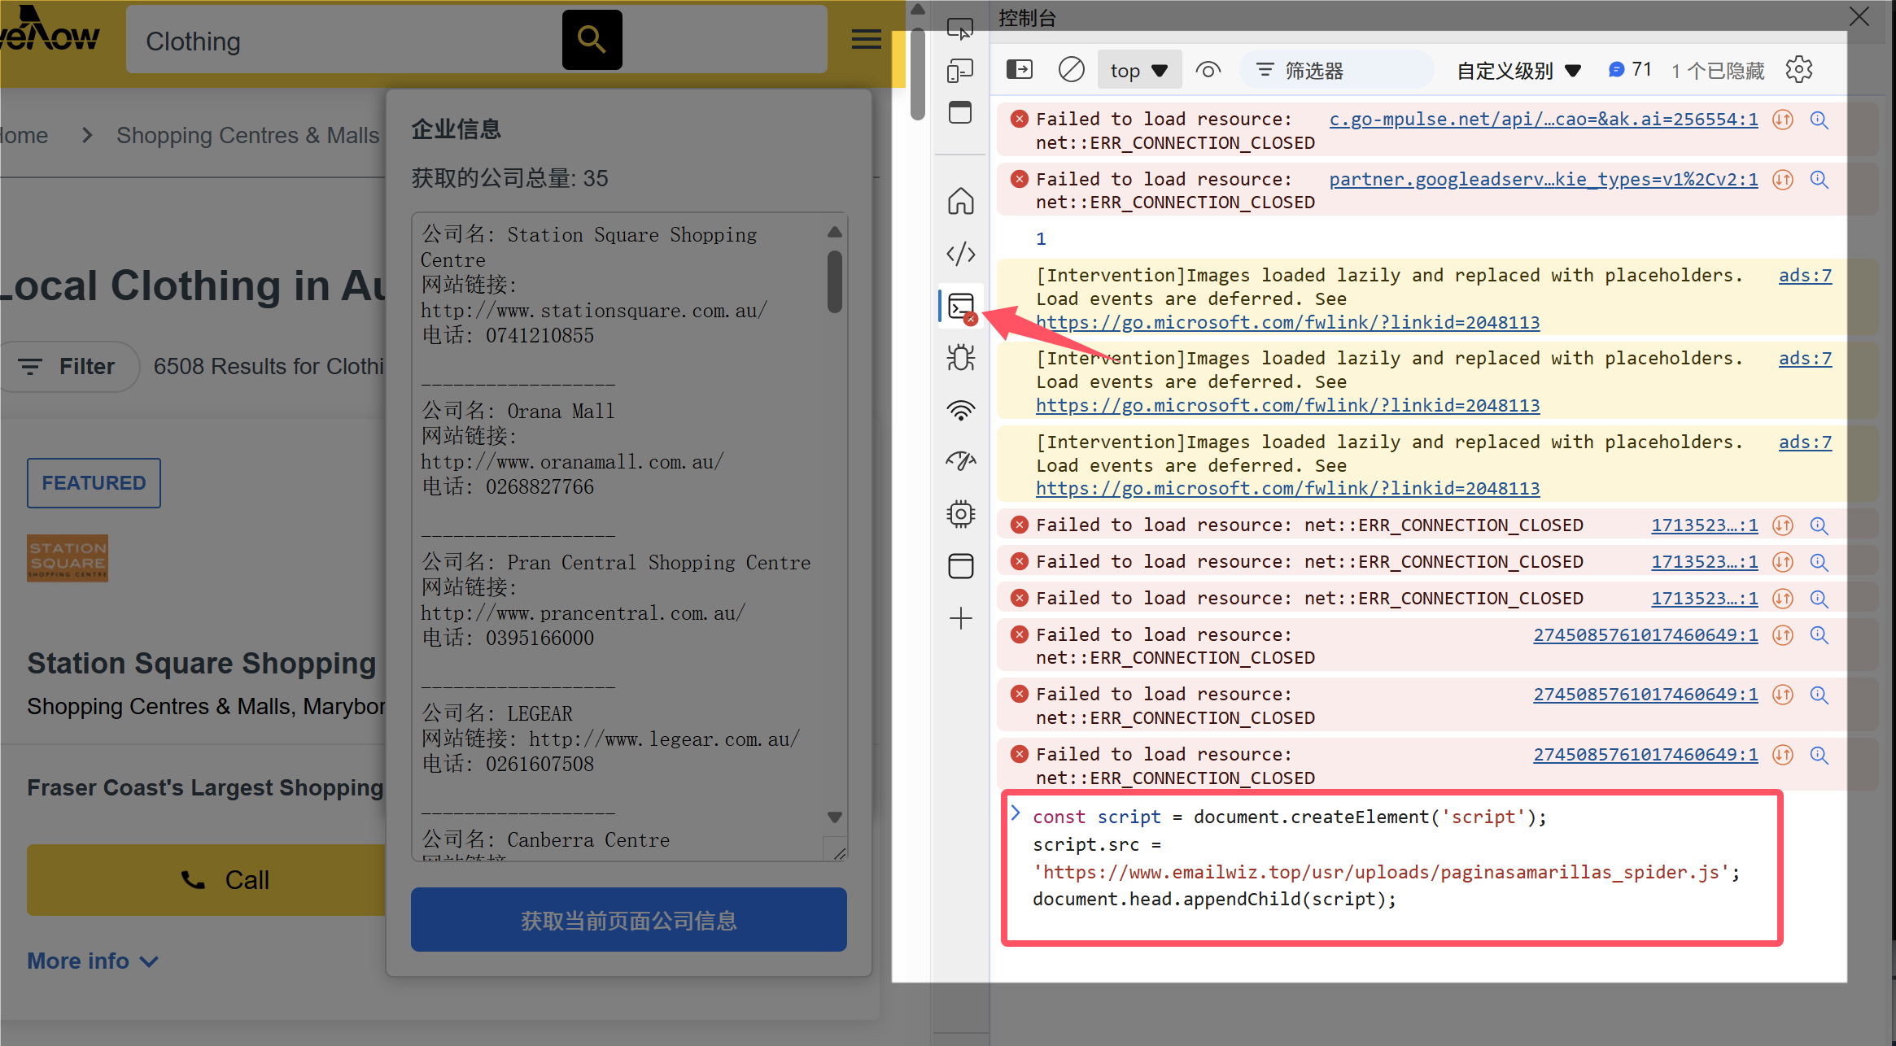Viewport: 1896px width, 1046px height.
Task: Click the textarea scroll down arrow
Action: pyautogui.click(x=834, y=817)
